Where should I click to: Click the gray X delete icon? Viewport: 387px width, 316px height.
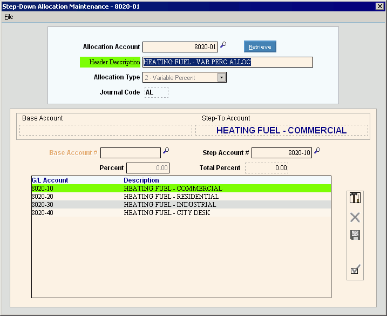(355, 218)
